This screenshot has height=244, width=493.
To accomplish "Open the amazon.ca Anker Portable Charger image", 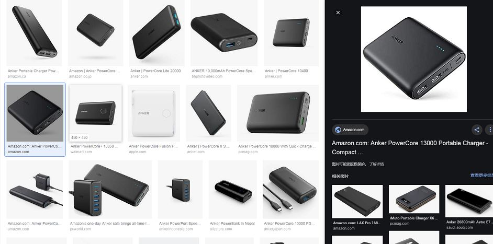I will point(34,33).
